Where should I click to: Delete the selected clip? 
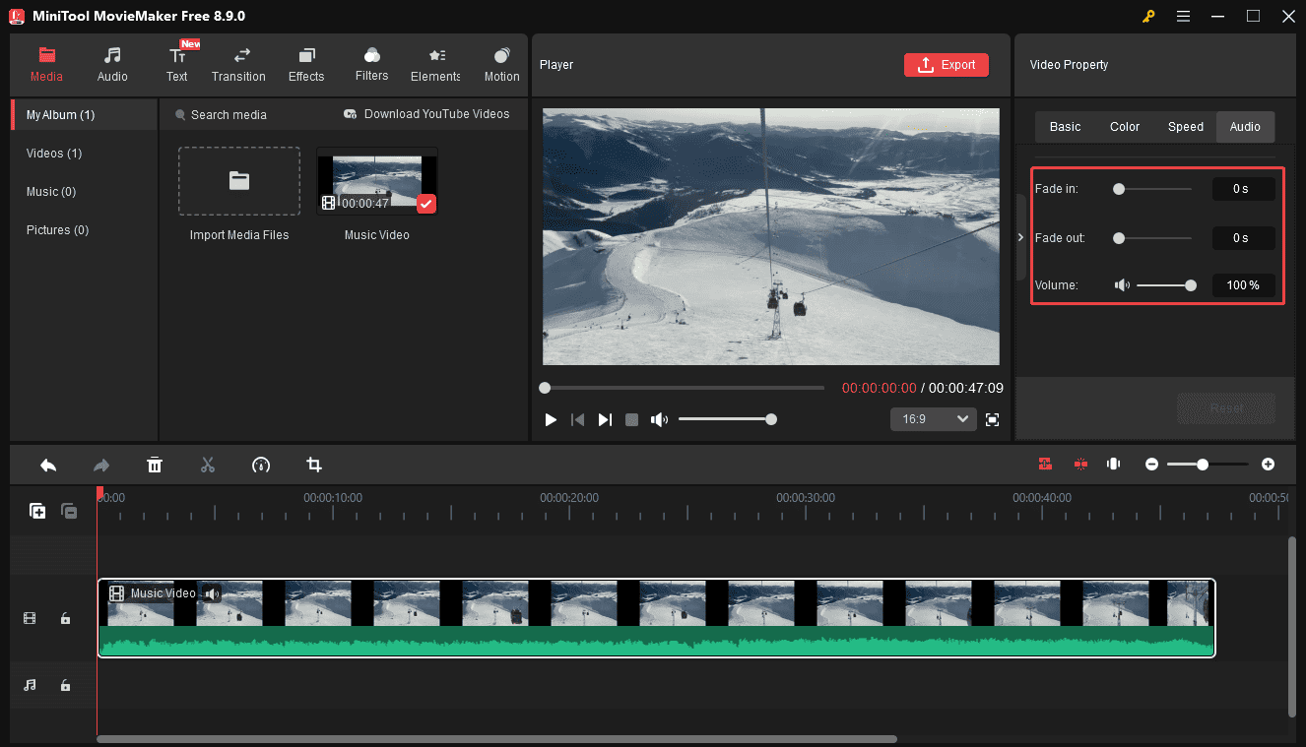(x=155, y=465)
